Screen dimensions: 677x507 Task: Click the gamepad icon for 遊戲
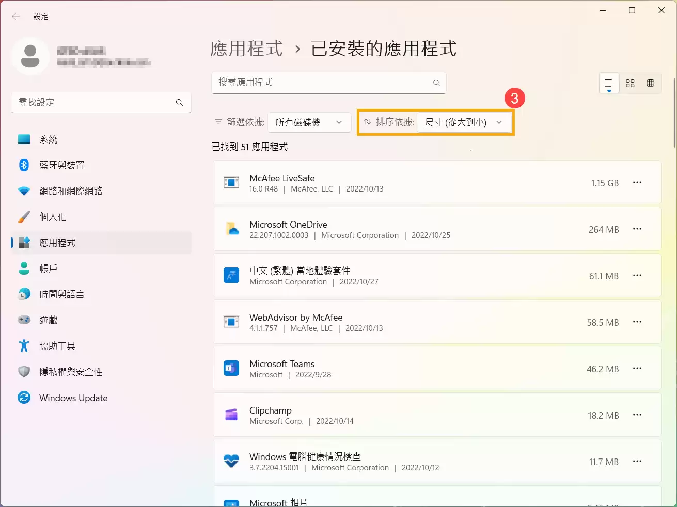click(24, 320)
